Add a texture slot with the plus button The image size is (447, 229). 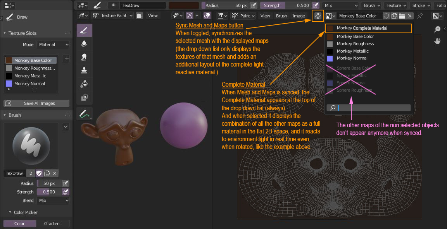(67, 58)
